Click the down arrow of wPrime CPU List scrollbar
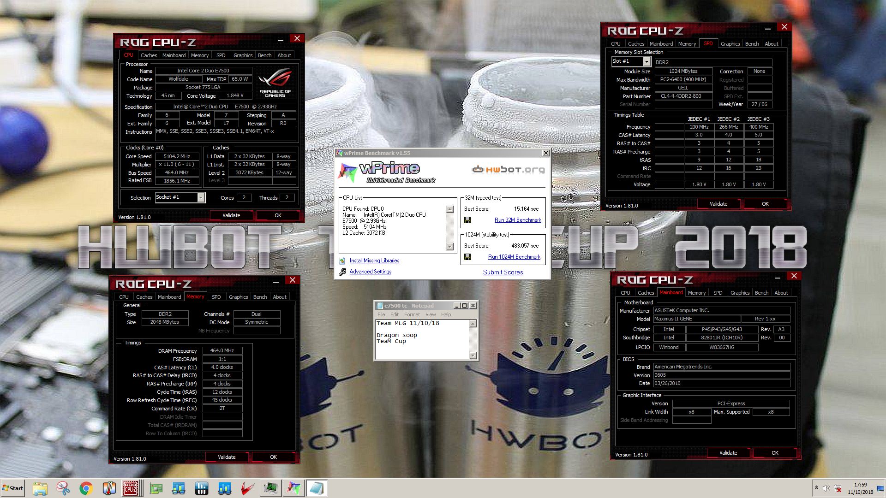Screen dimensions: 886x498 tap(450, 247)
